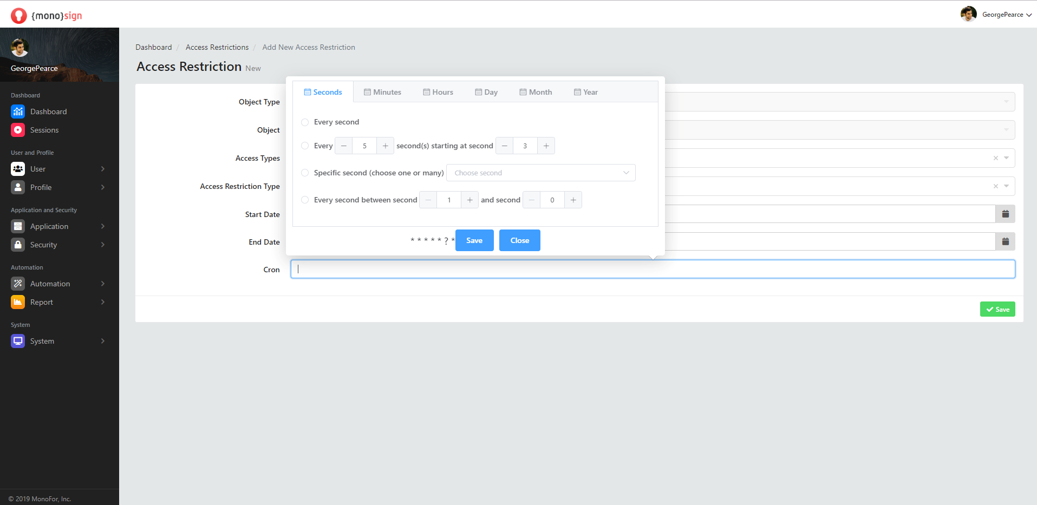
Task: Click the Dashboard chart icon in sidebar
Action: [x=18, y=112]
